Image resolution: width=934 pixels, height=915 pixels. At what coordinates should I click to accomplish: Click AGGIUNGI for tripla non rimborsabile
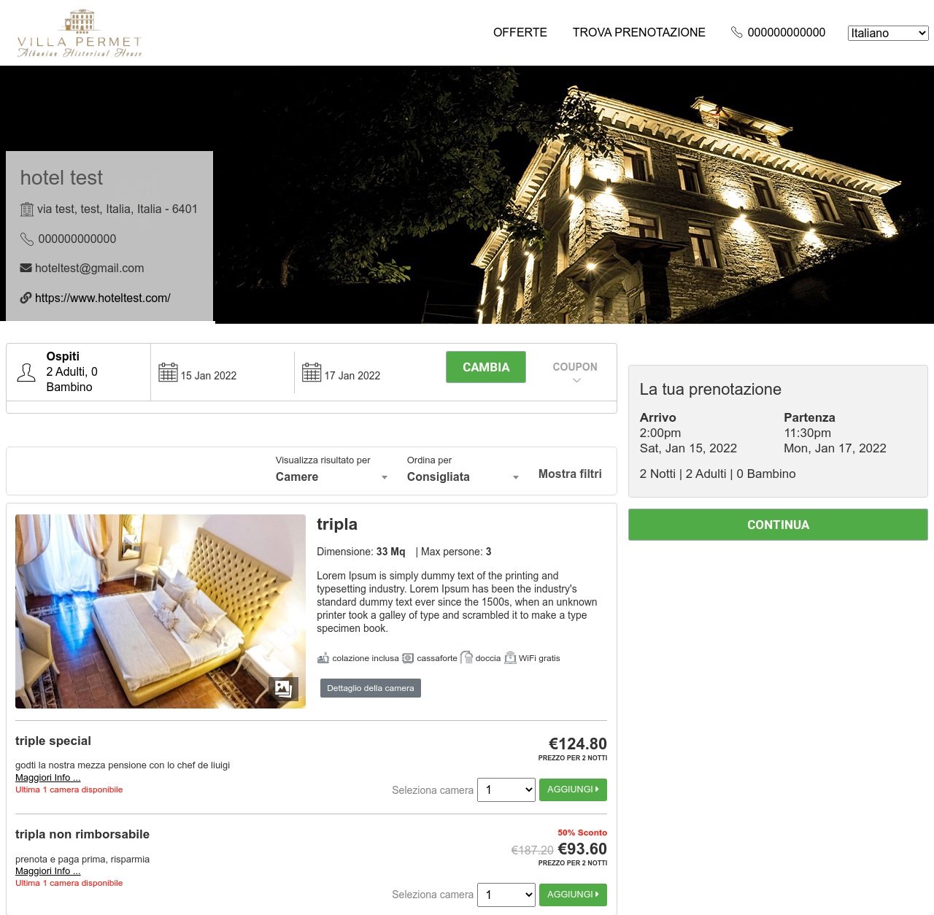point(573,895)
